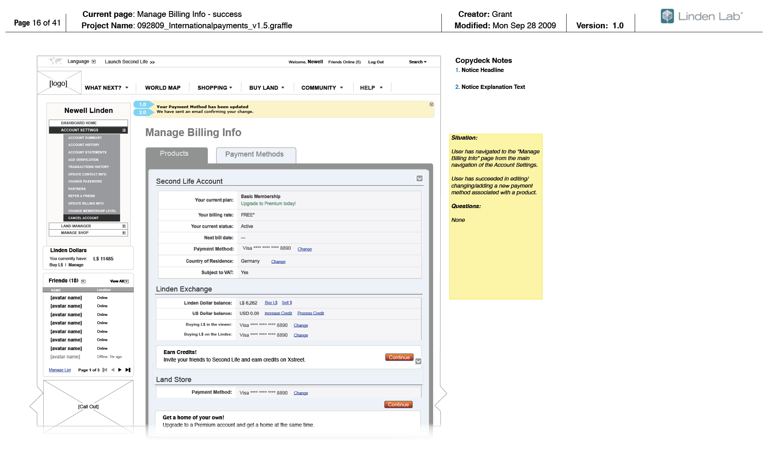Open PARTNERS in sidebar

(77, 189)
